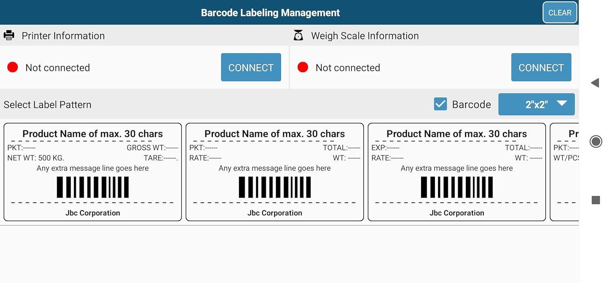The height and width of the screenshot is (283, 613).
Task: Click the weigh scale's Not connected status text
Action: coord(348,68)
